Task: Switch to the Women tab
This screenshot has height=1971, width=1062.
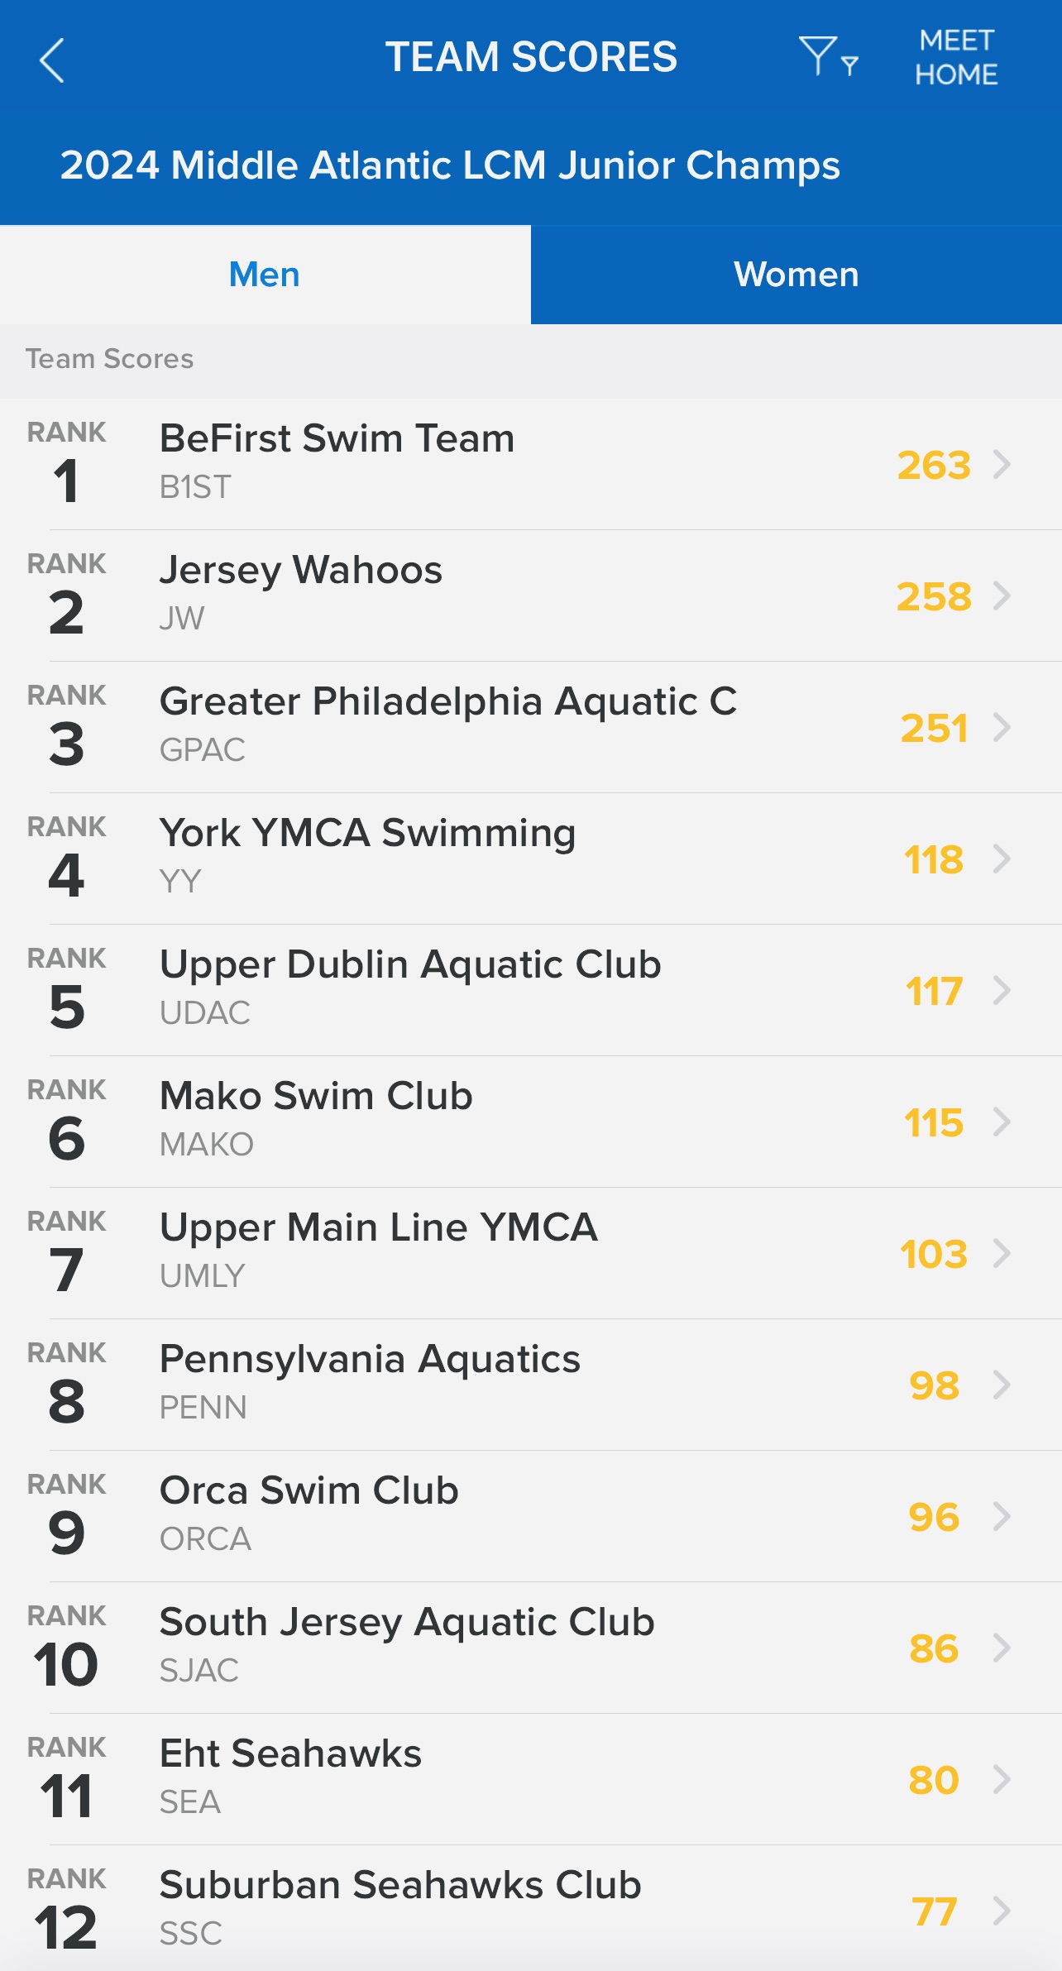Action: [x=796, y=275]
